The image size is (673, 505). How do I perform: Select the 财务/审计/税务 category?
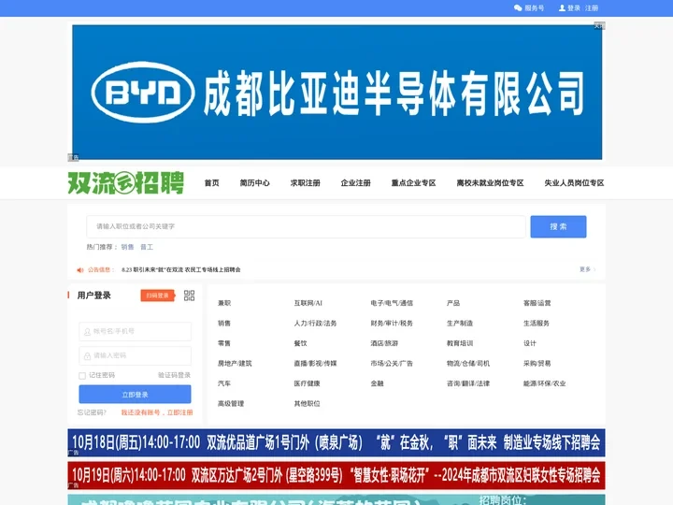coord(392,323)
